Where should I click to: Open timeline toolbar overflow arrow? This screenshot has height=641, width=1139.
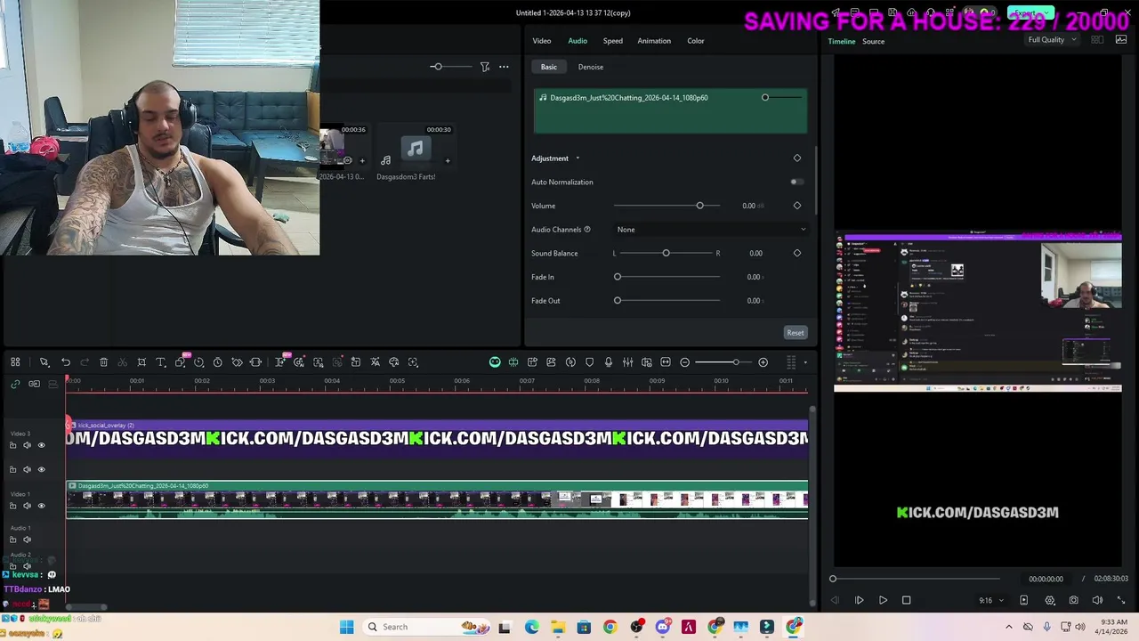[805, 362]
